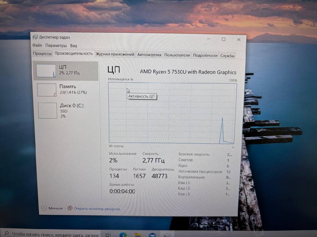317x237 pixels.
Task: Go to the Подробности tab
Action: click(x=205, y=55)
